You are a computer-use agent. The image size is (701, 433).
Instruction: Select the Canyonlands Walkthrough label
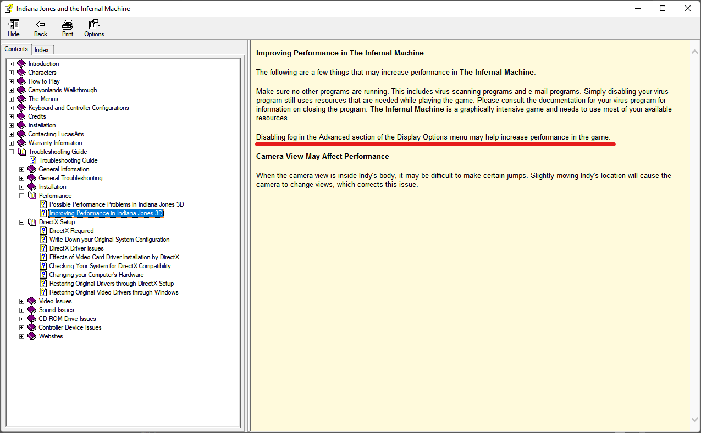click(x=63, y=90)
